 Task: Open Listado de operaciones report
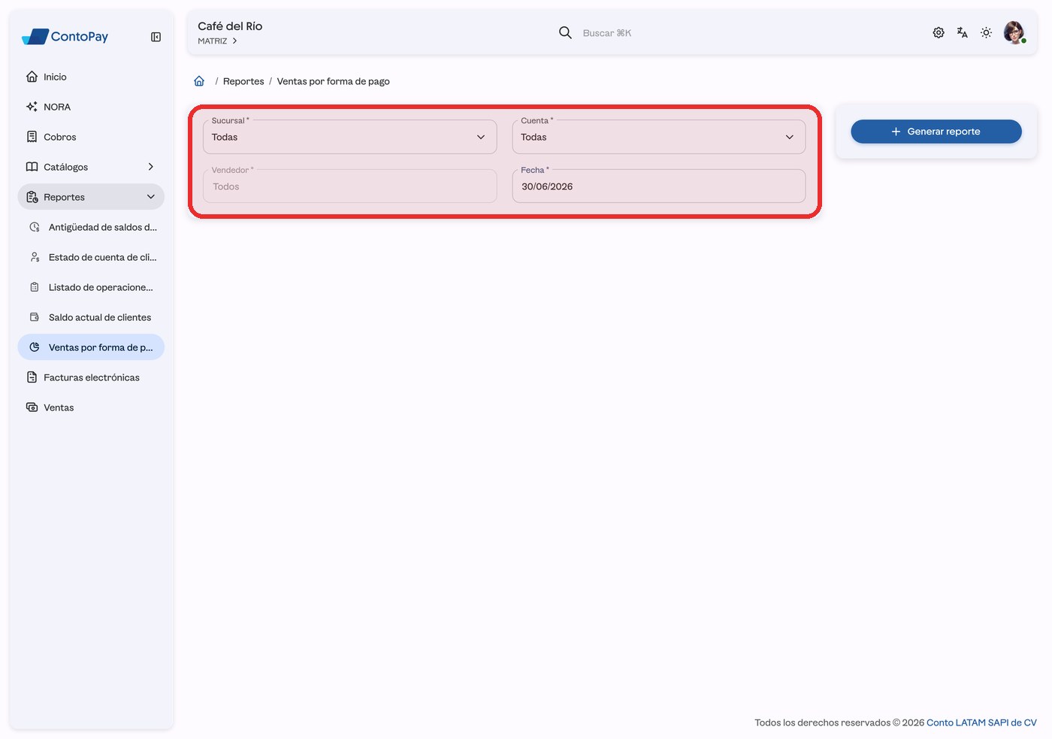pyautogui.click(x=91, y=287)
